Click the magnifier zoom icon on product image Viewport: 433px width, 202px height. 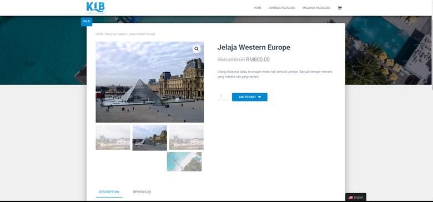click(197, 49)
